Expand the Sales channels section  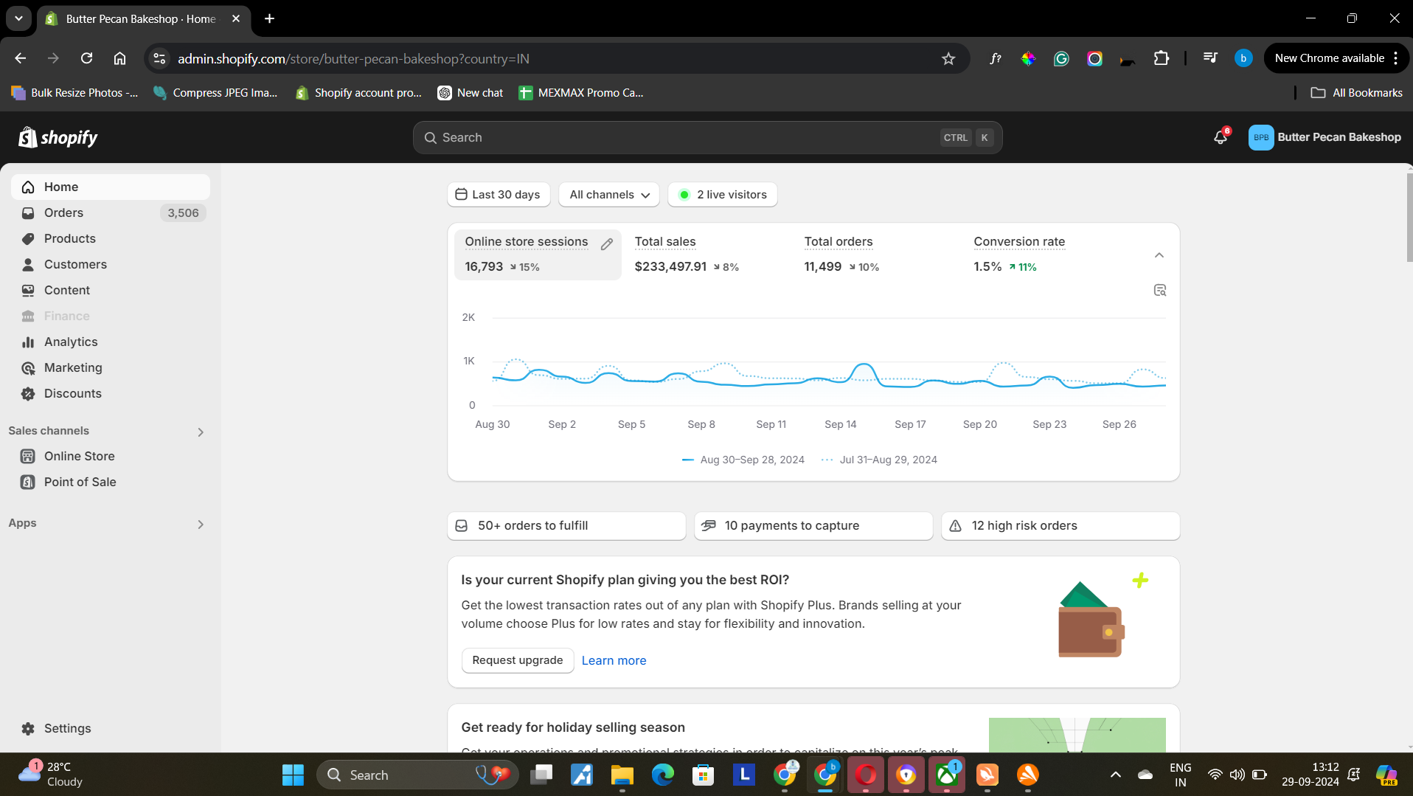(201, 432)
